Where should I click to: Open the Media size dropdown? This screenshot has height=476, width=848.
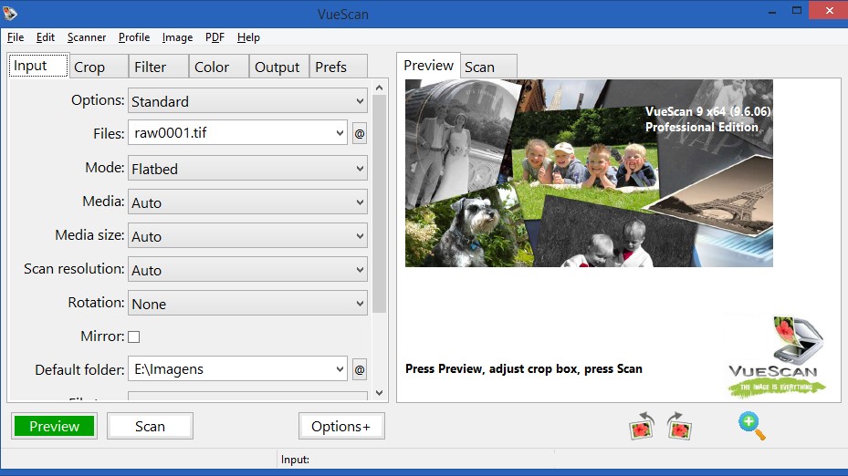point(247,236)
